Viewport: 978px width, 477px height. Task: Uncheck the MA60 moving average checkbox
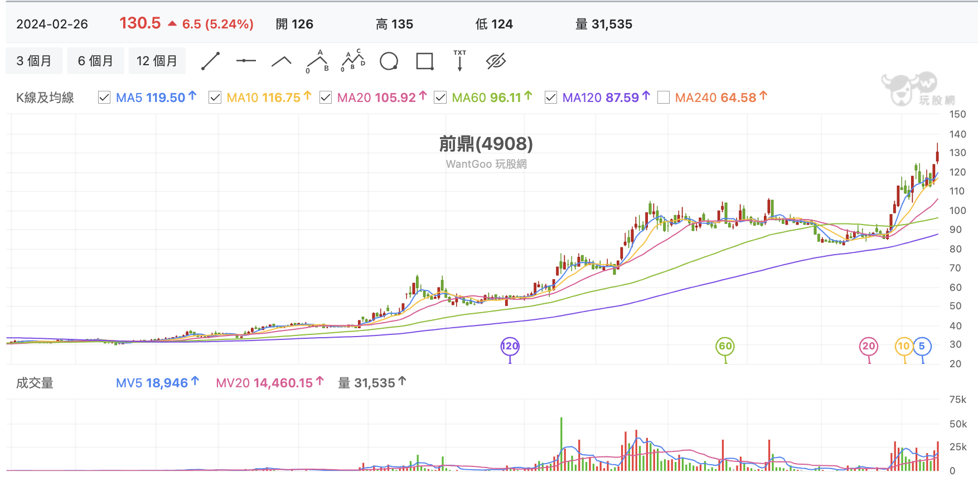[440, 98]
